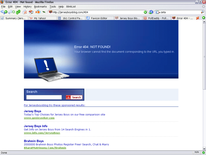Image resolution: width=206 pixels, height=155 pixels.
Task: Open the Forward history dropdown arrow
Action: [14, 12]
